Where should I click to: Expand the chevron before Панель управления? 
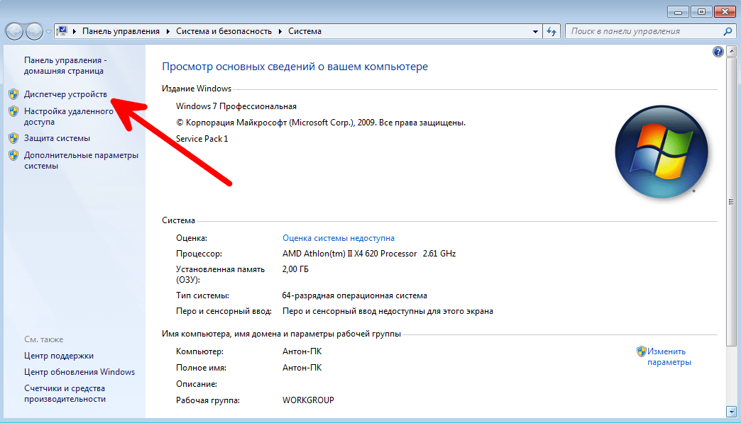click(x=75, y=32)
